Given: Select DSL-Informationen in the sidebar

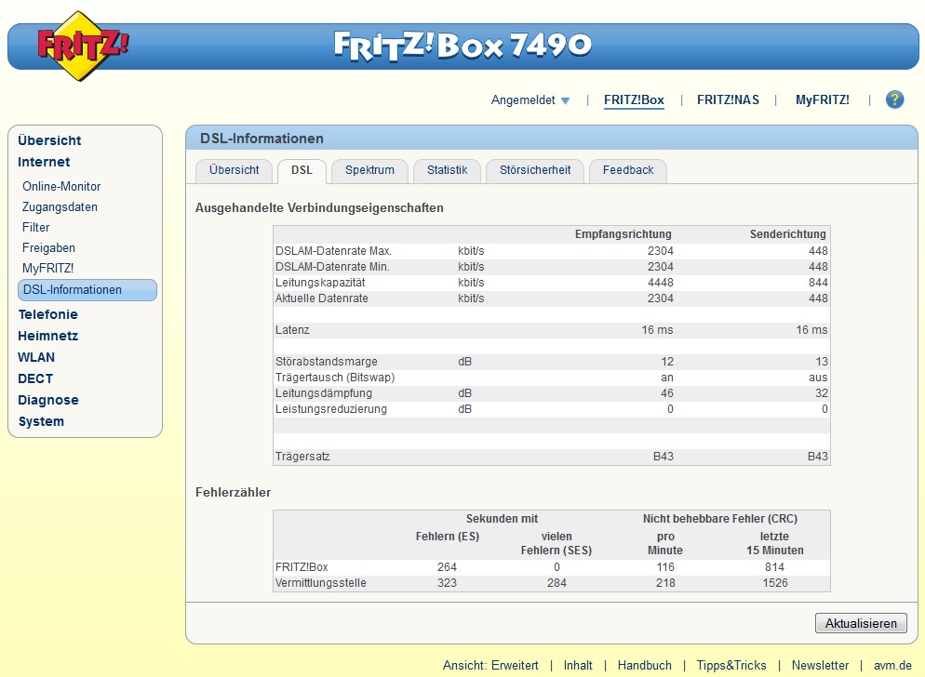Looking at the screenshot, I should [87, 290].
